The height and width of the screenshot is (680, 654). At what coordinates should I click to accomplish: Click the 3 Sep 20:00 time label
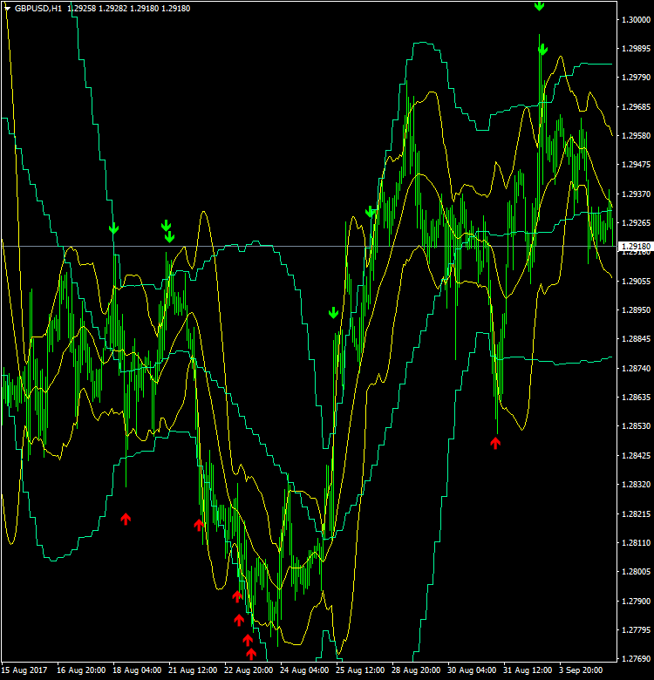click(581, 670)
